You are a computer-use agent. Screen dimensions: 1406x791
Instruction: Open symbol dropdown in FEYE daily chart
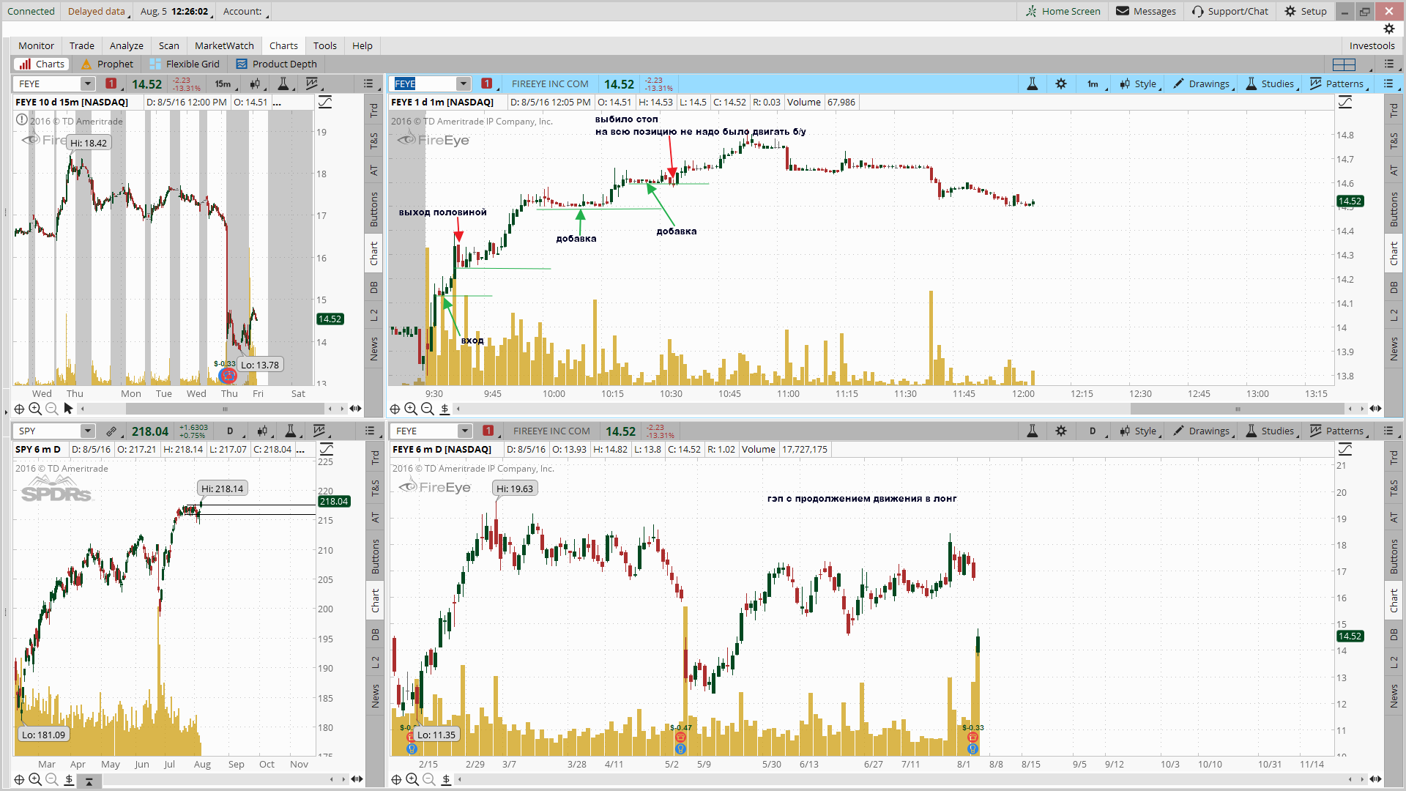pyautogui.click(x=464, y=431)
